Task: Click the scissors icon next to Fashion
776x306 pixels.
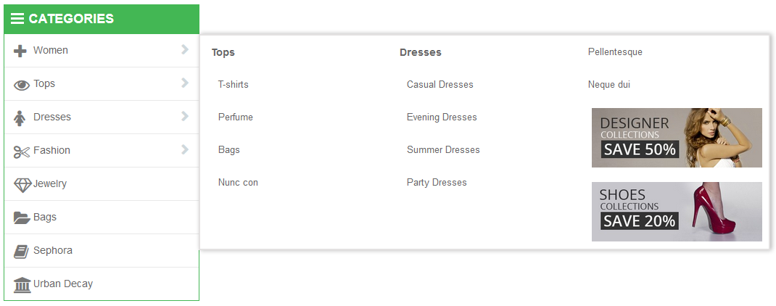Action: [22, 152]
